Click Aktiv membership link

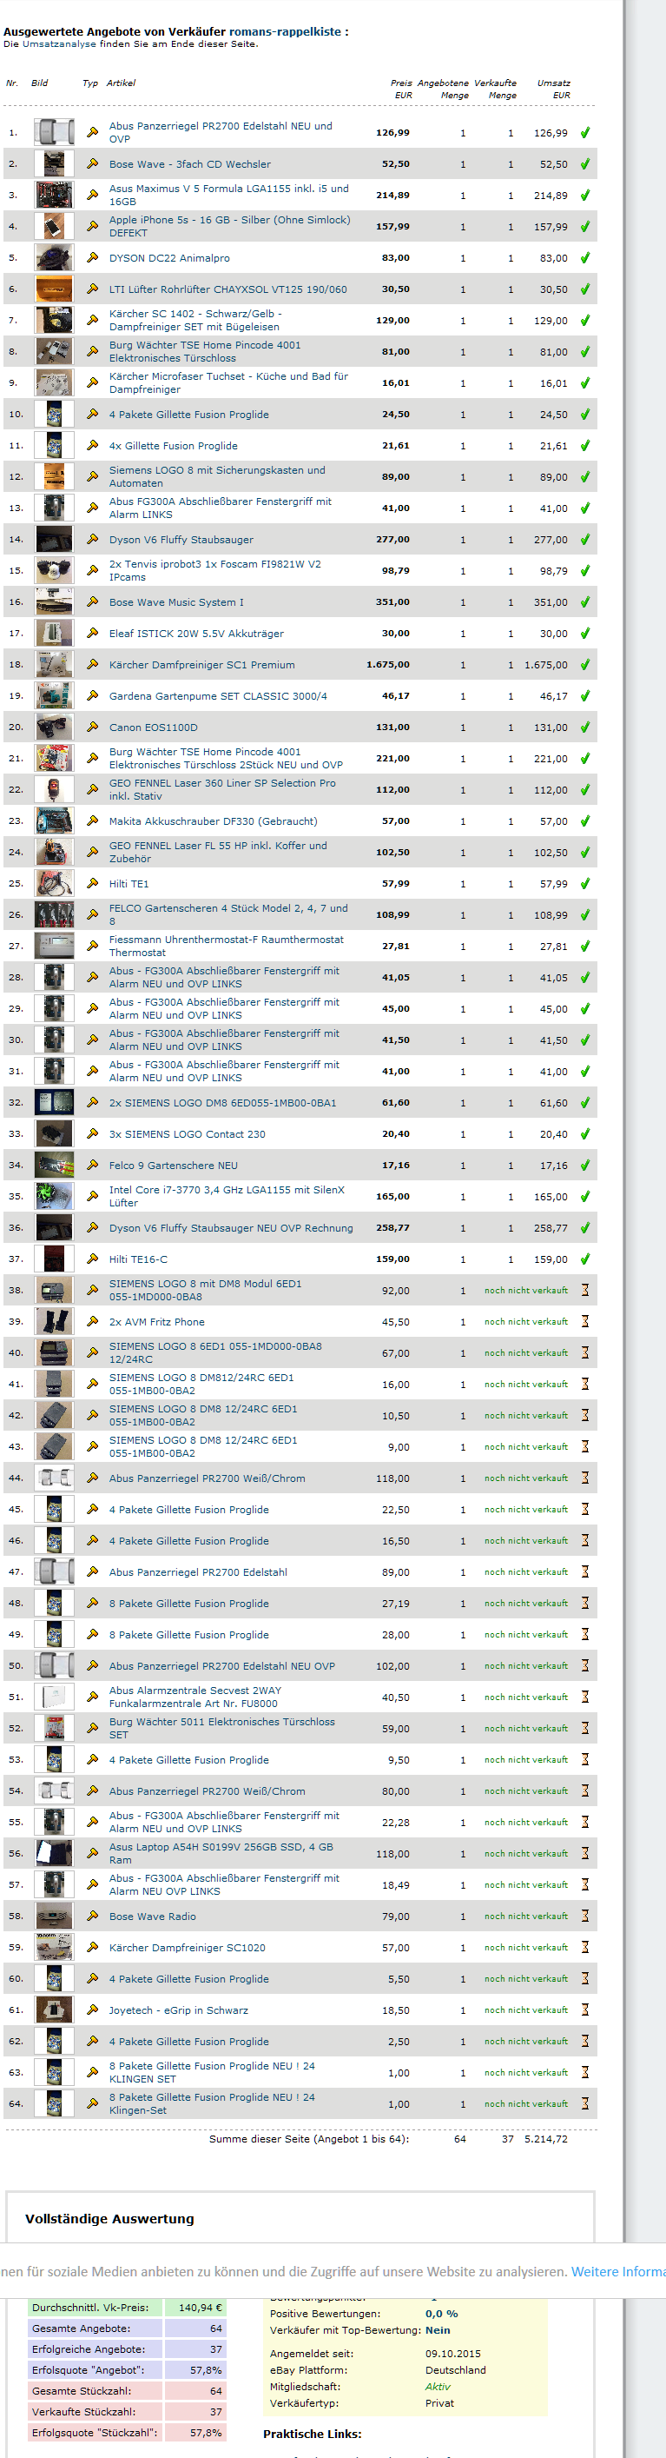[x=438, y=2387]
